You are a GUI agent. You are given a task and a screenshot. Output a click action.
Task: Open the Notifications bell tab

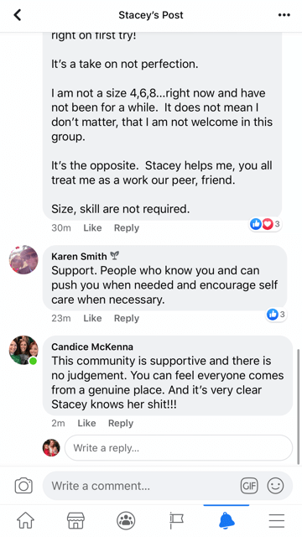pyautogui.click(x=226, y=520)
